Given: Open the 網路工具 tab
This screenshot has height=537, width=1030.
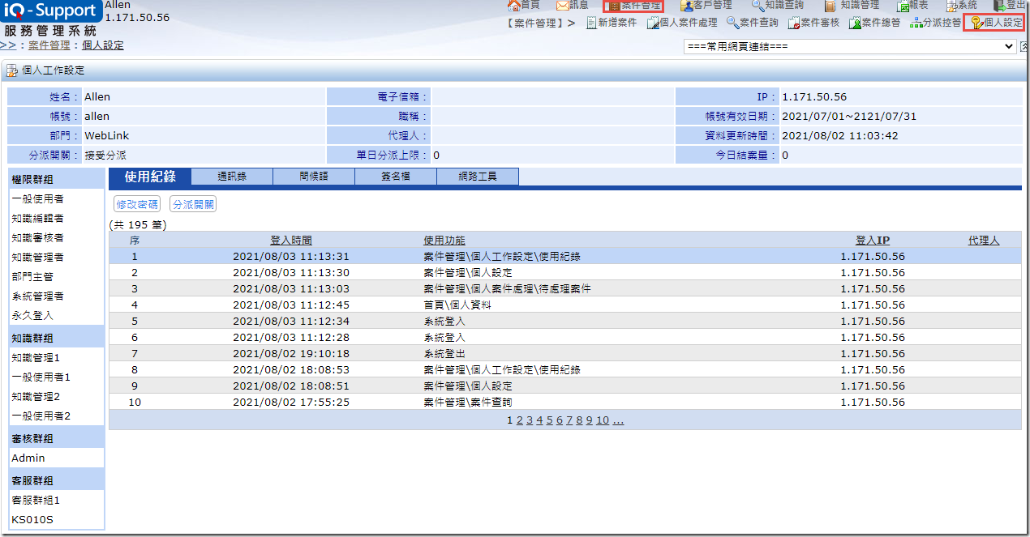Looking at the screenshot, I should [477, 177].
